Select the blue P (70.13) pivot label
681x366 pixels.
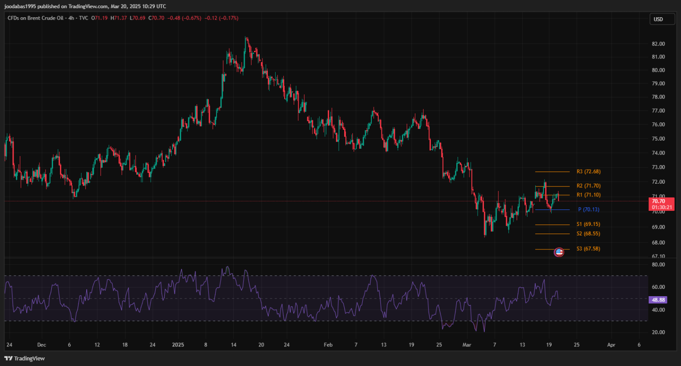click(x=589, y=210)
